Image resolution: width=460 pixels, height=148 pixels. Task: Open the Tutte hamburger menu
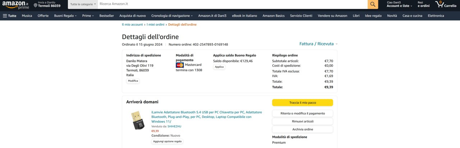[x=10, y=16]
